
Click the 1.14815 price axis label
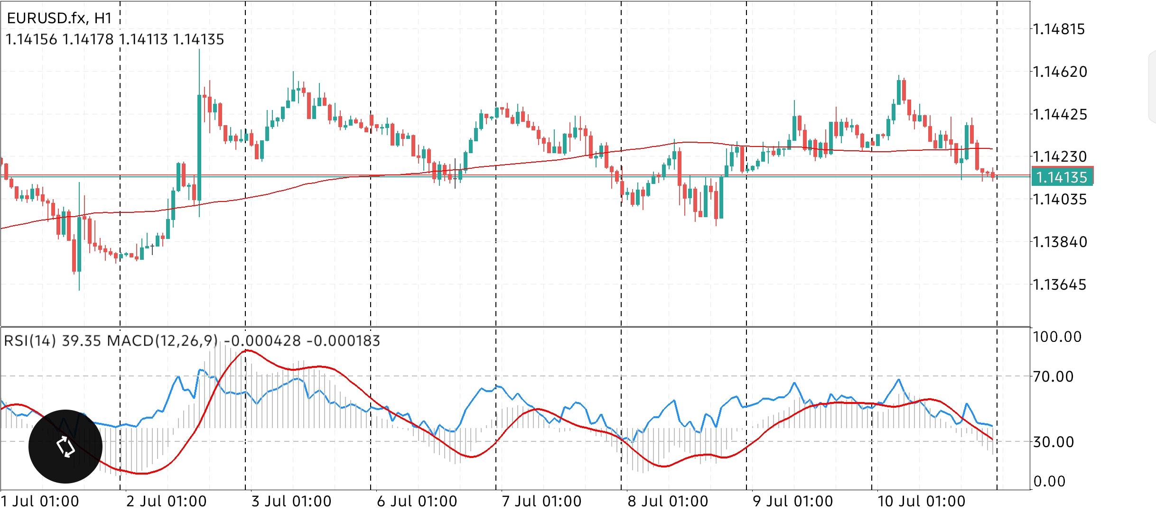coord(1059,29)
